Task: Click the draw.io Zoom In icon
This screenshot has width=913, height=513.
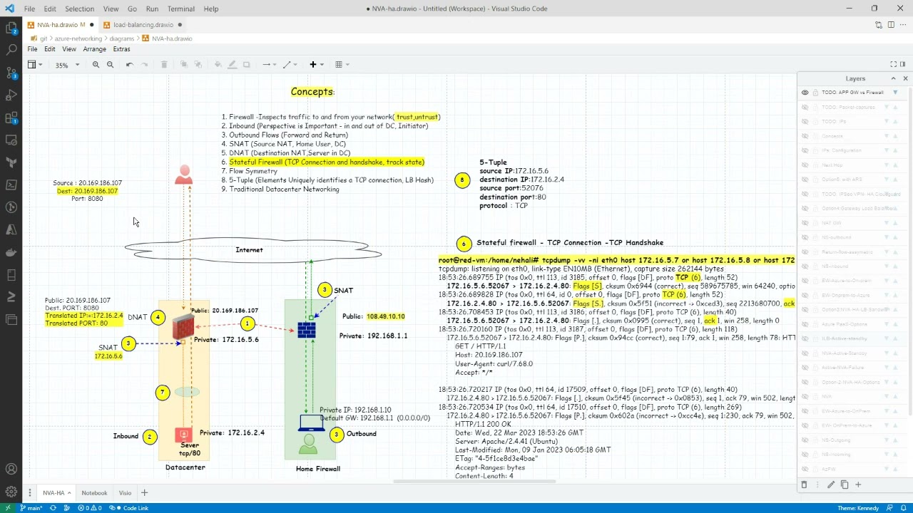Action: [96, 65]
